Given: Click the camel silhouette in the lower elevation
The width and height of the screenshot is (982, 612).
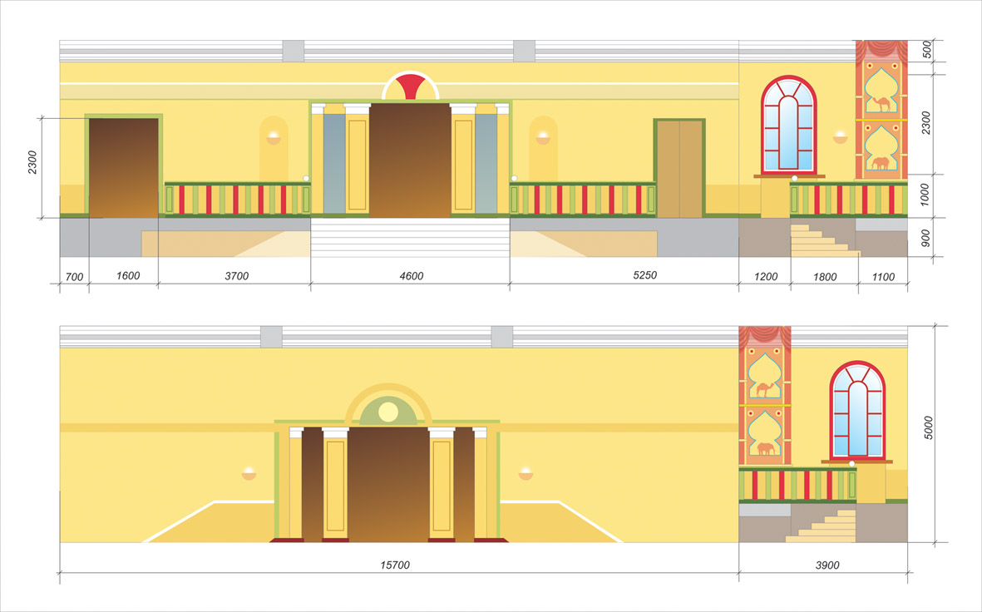Looking at the screenshot, I should click(x=764, y=388).
